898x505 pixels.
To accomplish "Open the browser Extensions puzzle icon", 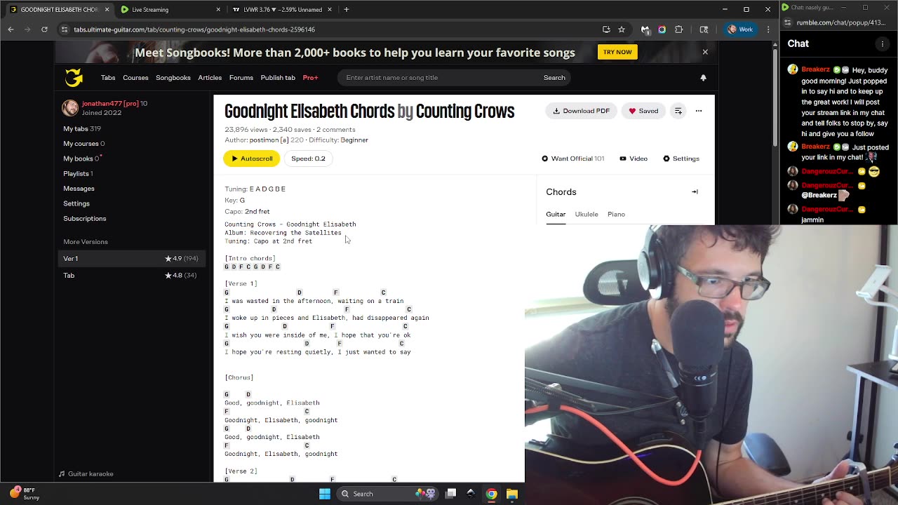I will coord(678,29).
